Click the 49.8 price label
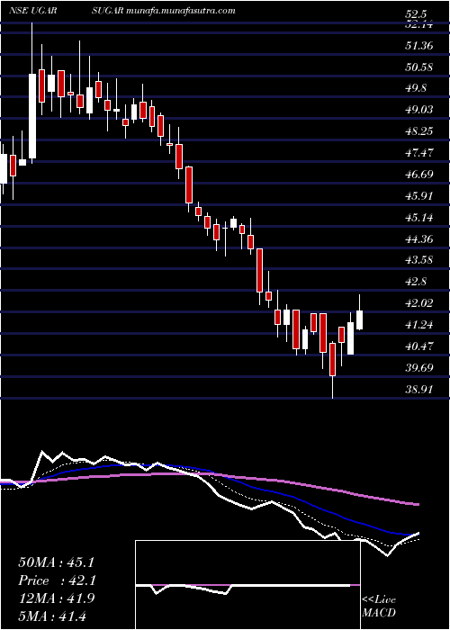 (416, 88)
